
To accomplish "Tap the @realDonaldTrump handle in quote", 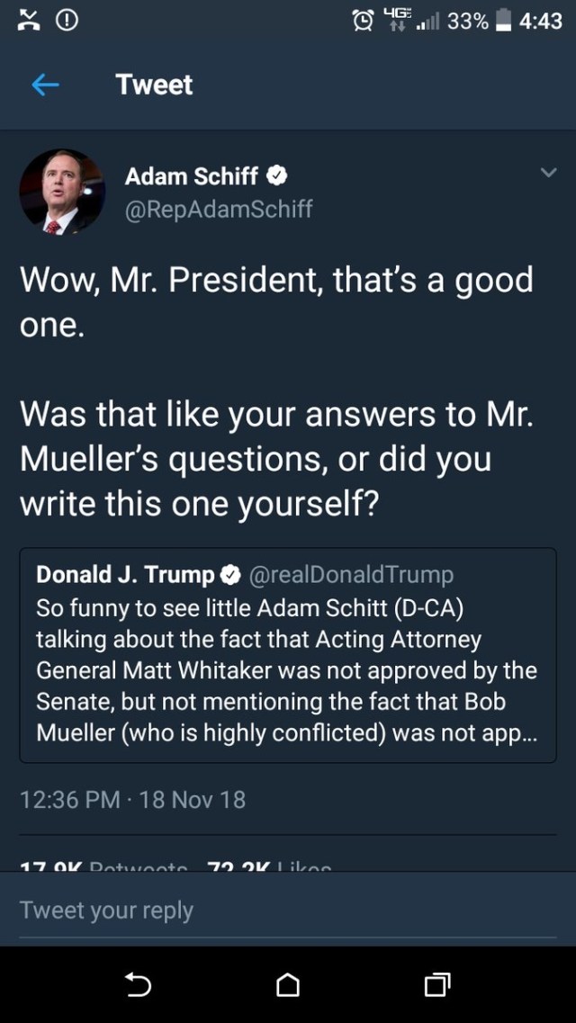I will coord(350,574).
